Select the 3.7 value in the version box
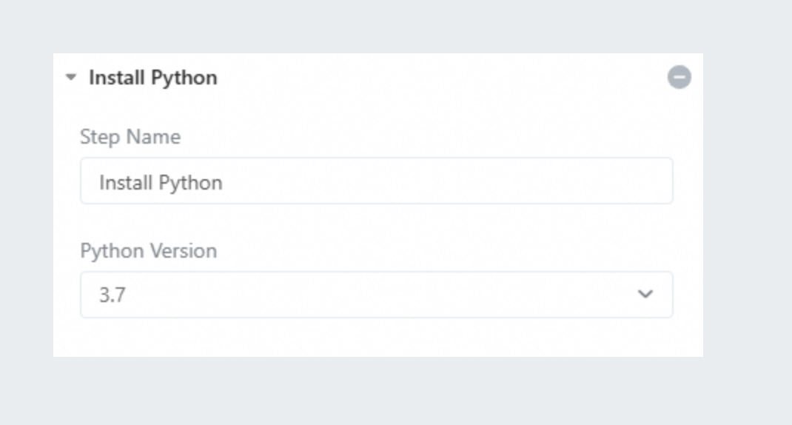This screenshot has width=792, height=425. 113,295
